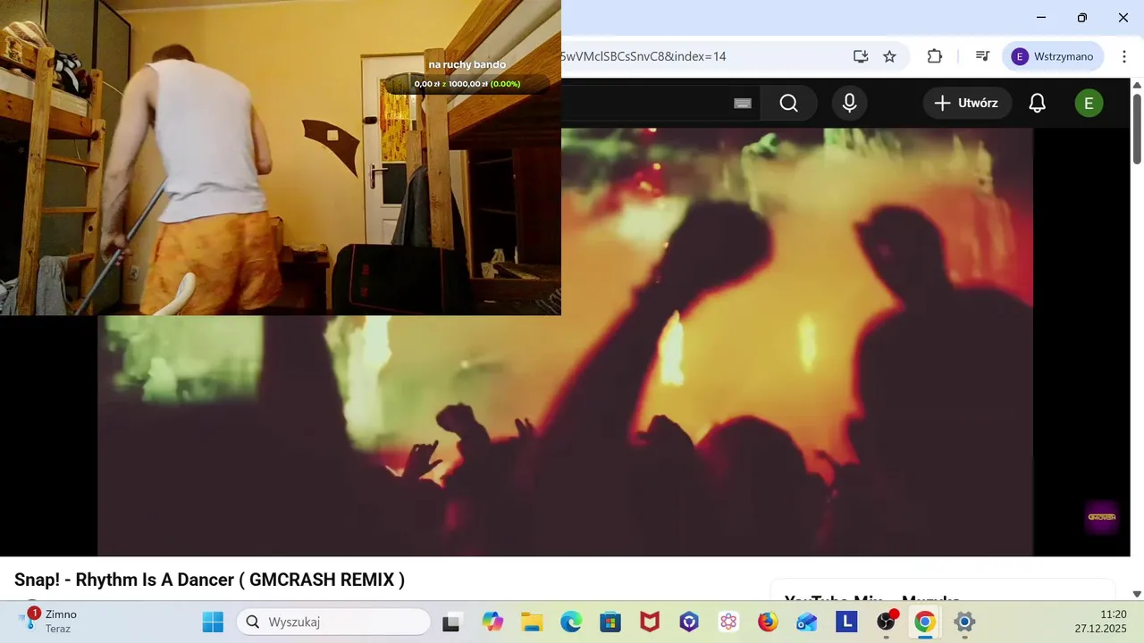Open Microsoft Edge from taskbar

point(571,622)
